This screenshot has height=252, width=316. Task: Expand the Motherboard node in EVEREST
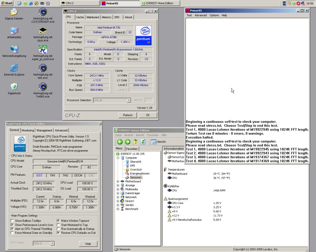tap(118, 182)
